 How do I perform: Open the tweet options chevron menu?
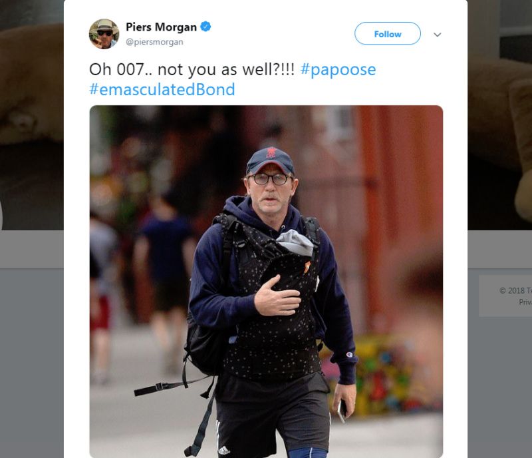438,35
